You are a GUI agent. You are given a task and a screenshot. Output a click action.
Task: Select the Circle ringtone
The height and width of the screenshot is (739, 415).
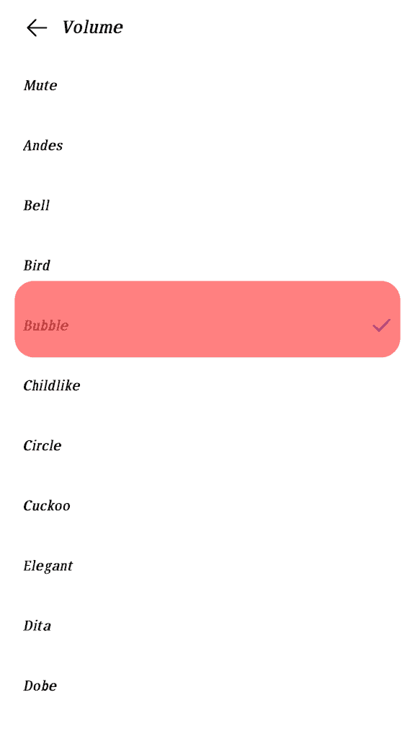point(42,445)
